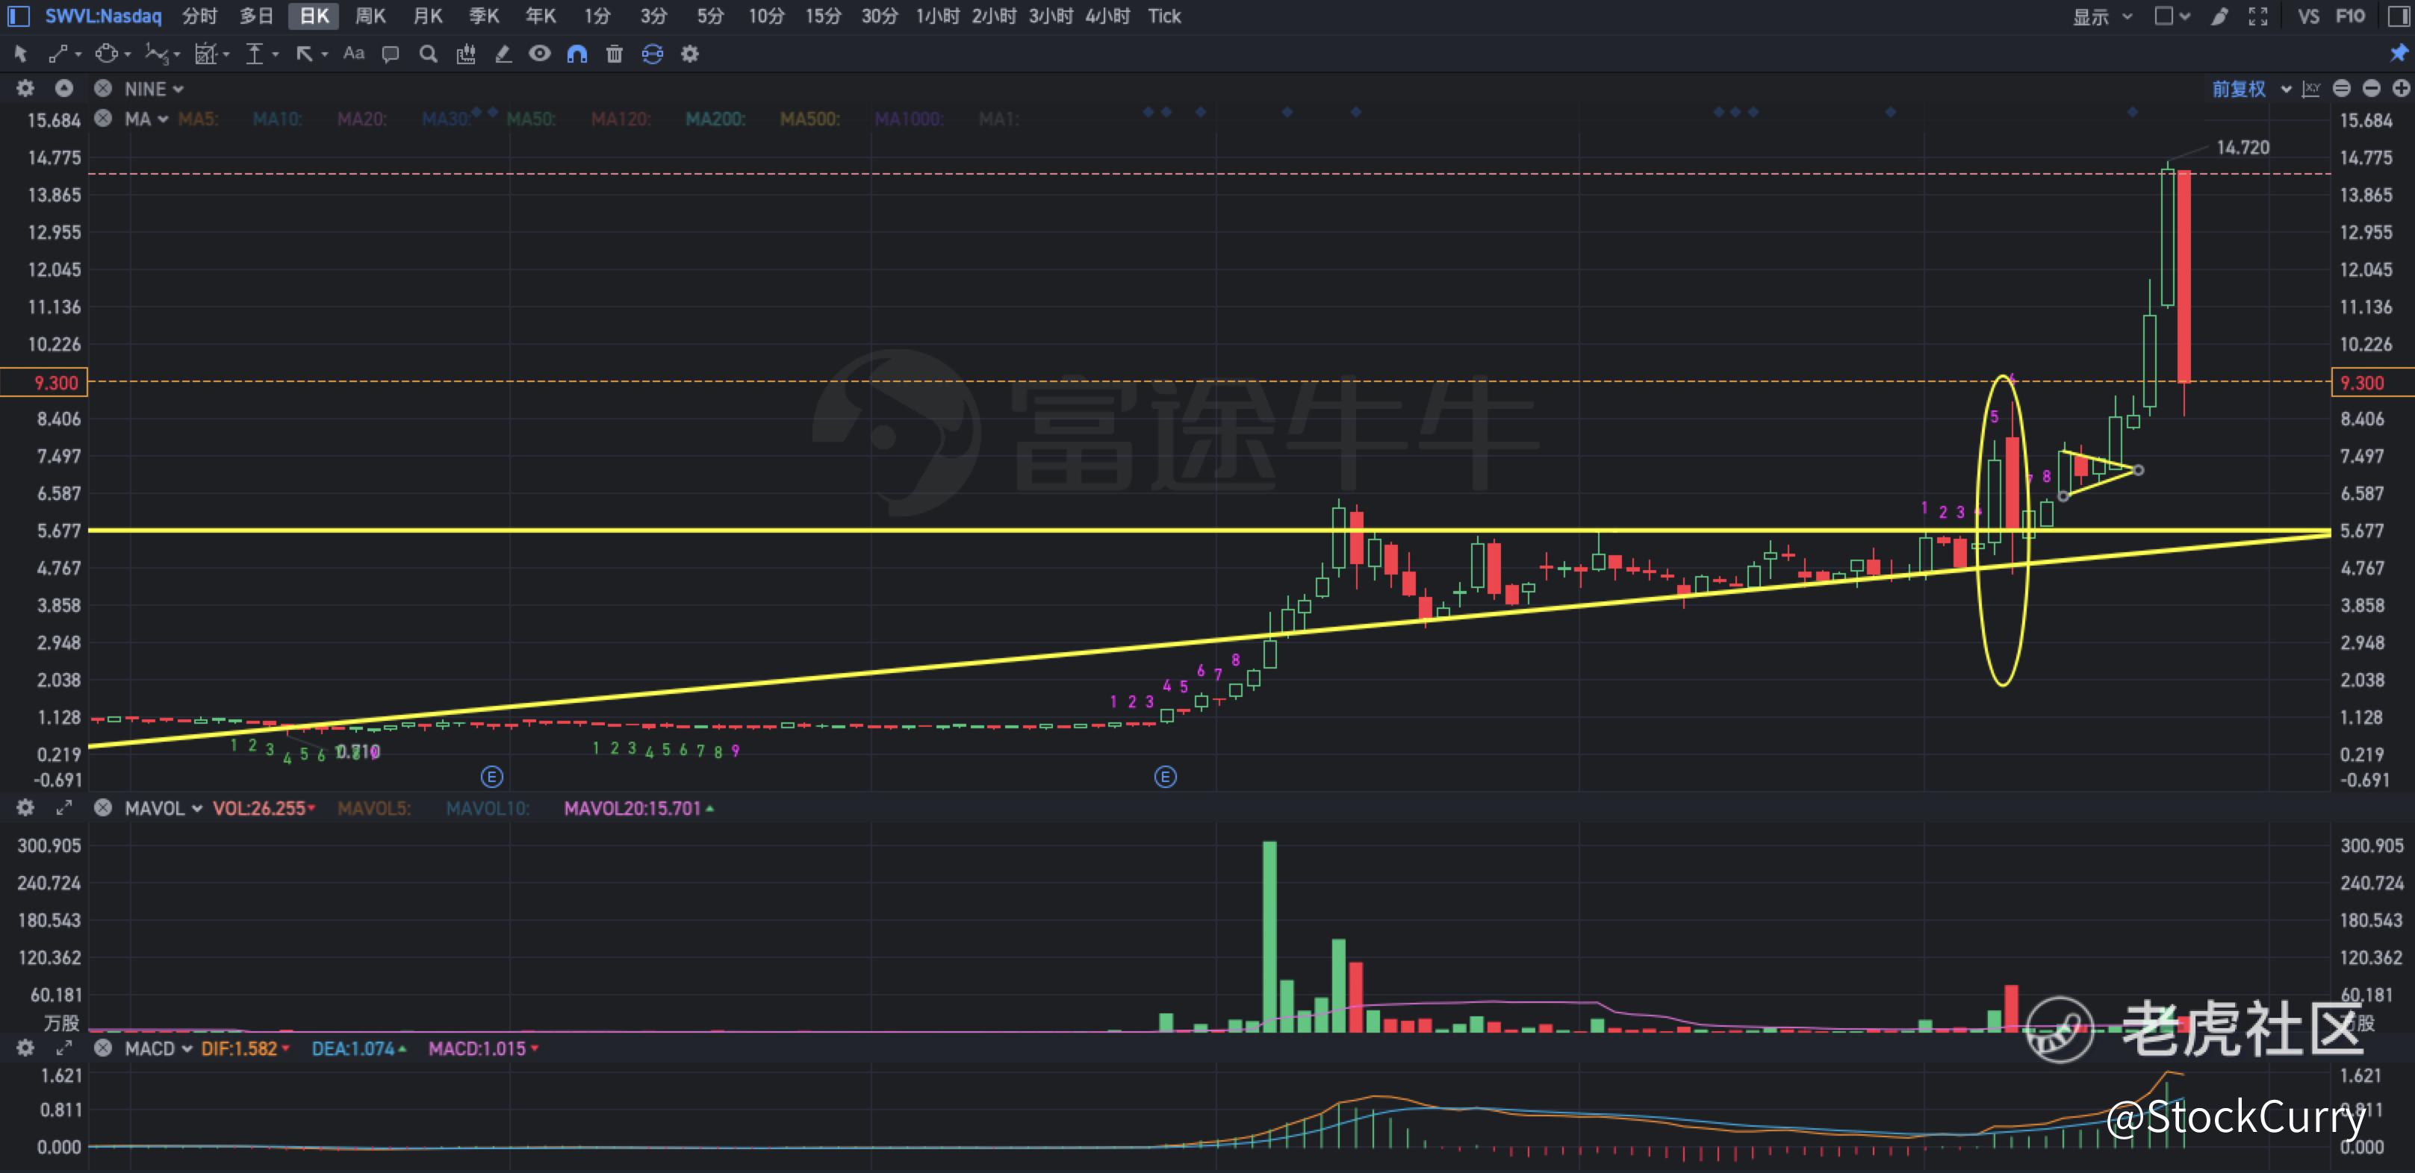Image resolution: width=2415 pixels, height=1173 pixels.
Task: Click the magnifier zoom tool
Action: click(429, 54)
